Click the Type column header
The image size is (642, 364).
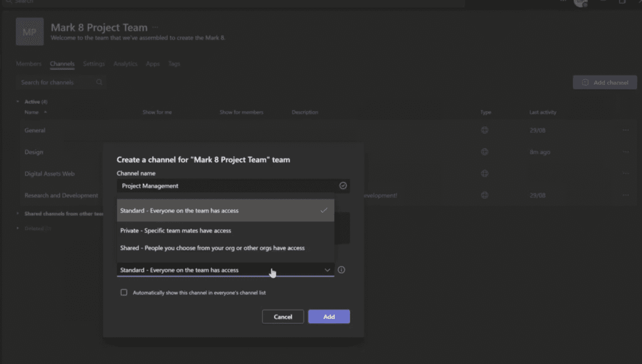pyautogui.click(x=486, y=112)
